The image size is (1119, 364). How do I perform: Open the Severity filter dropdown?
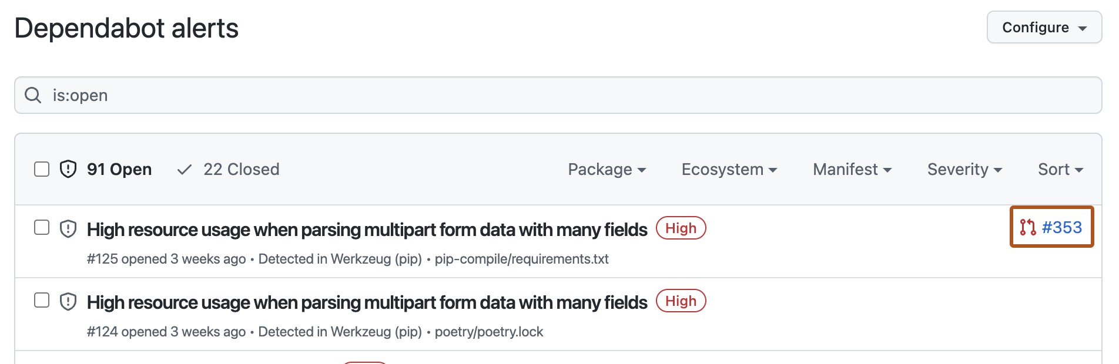coord(964,170)
